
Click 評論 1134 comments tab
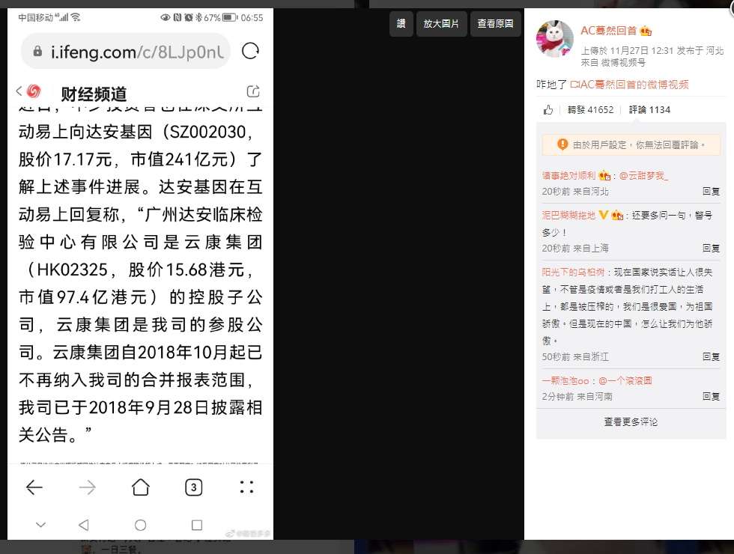(x=649, y=109)
